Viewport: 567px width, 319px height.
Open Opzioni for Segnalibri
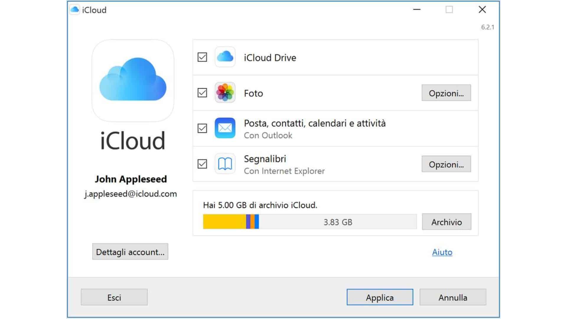pos(446,164)
